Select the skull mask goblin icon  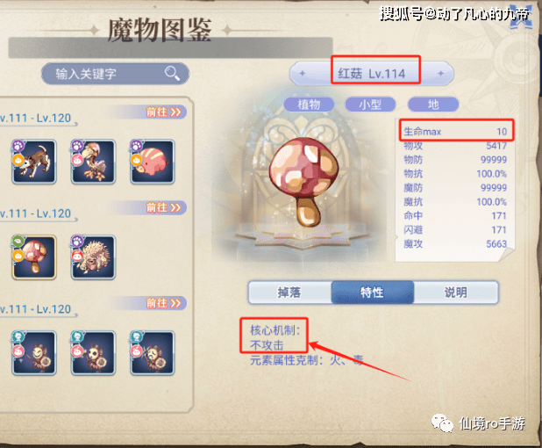pyautogui.click(x=93, y=353)
